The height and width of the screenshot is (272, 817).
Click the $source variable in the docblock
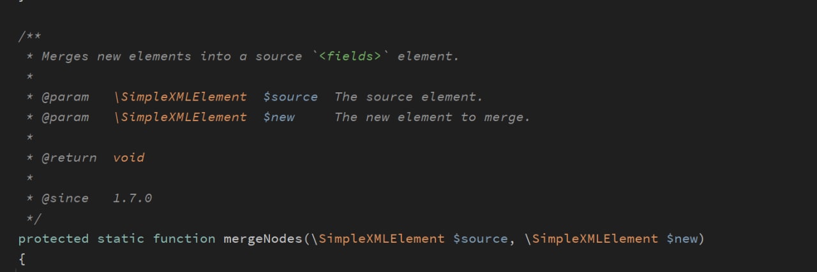tap(290, 97)
